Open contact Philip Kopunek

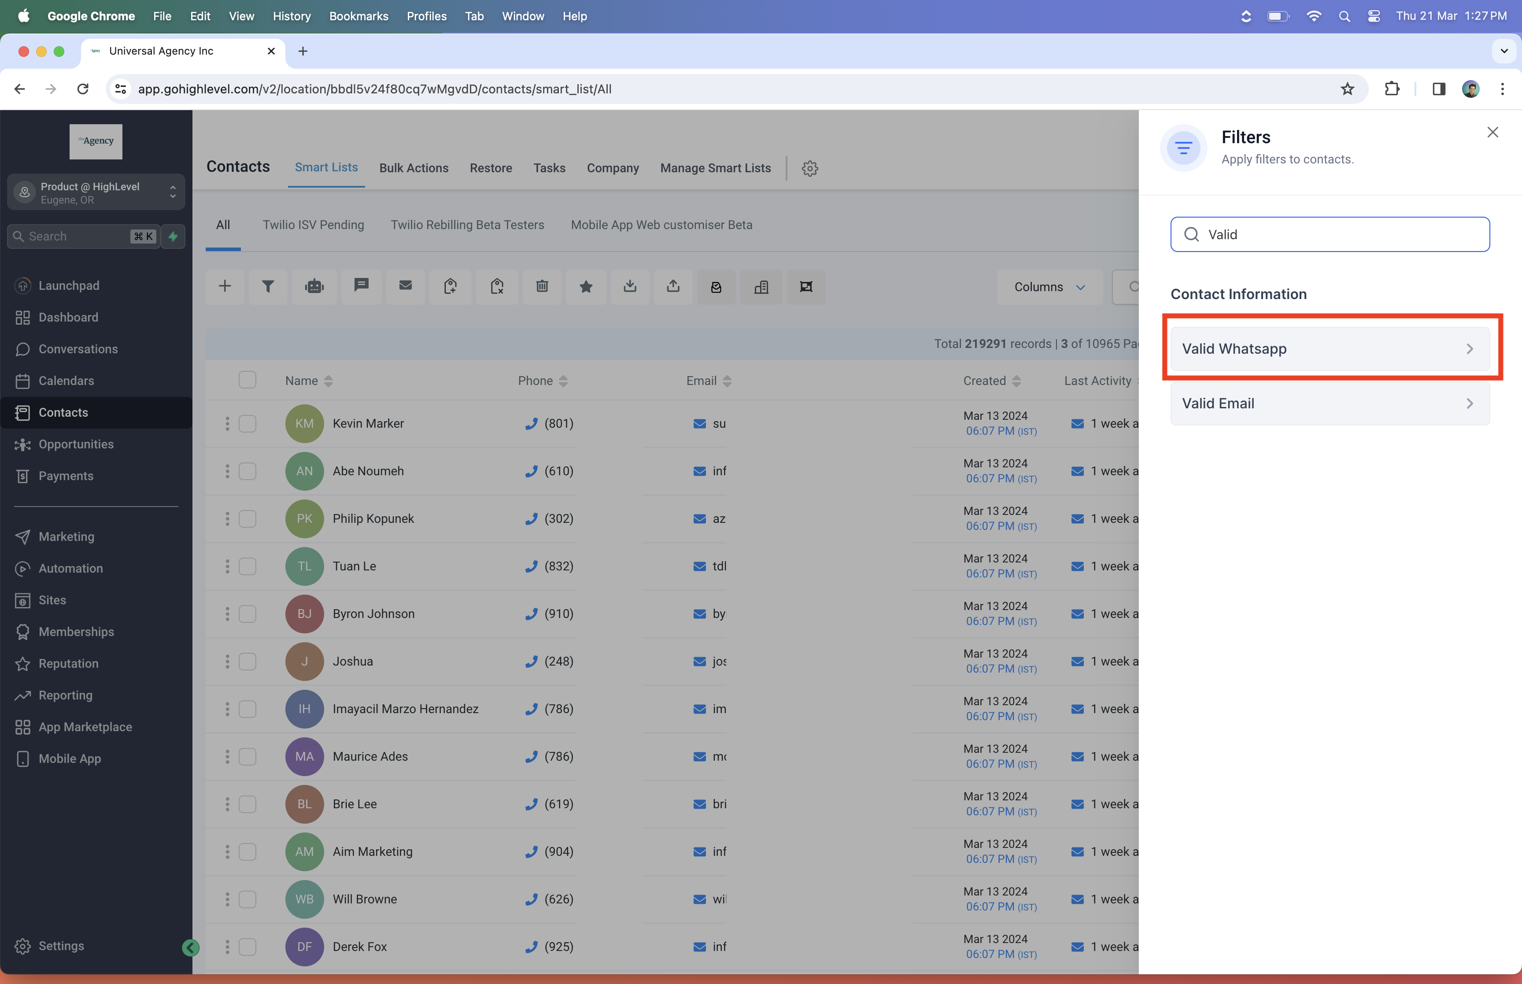click(x=373, y=519)
